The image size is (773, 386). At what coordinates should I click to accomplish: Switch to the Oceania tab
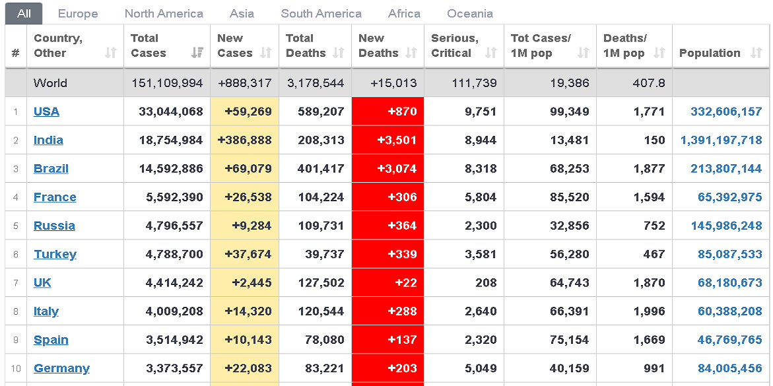[x=469, y=14]
